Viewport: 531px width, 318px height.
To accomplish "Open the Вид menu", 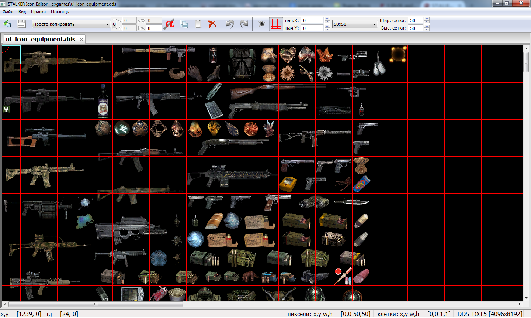I will tap(22, 12).
